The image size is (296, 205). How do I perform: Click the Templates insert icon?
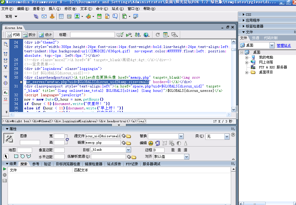tap(124, 16)
